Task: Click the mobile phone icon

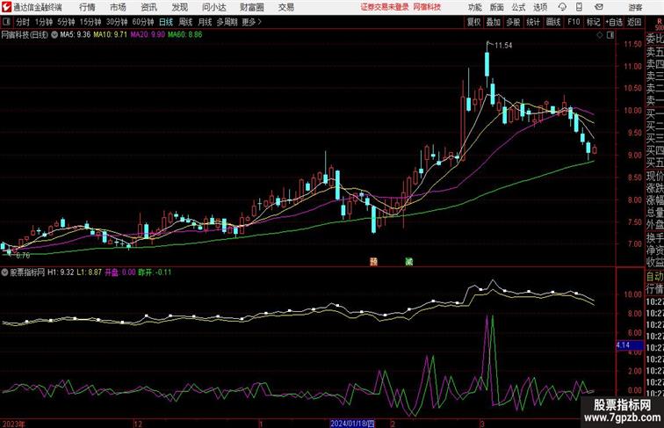Action: click(580, 7)
